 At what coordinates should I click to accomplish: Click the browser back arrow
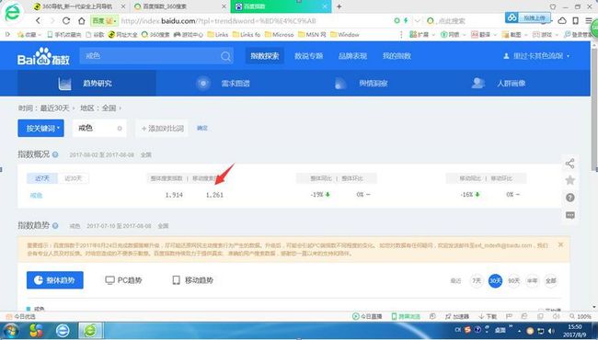point(38,21)
